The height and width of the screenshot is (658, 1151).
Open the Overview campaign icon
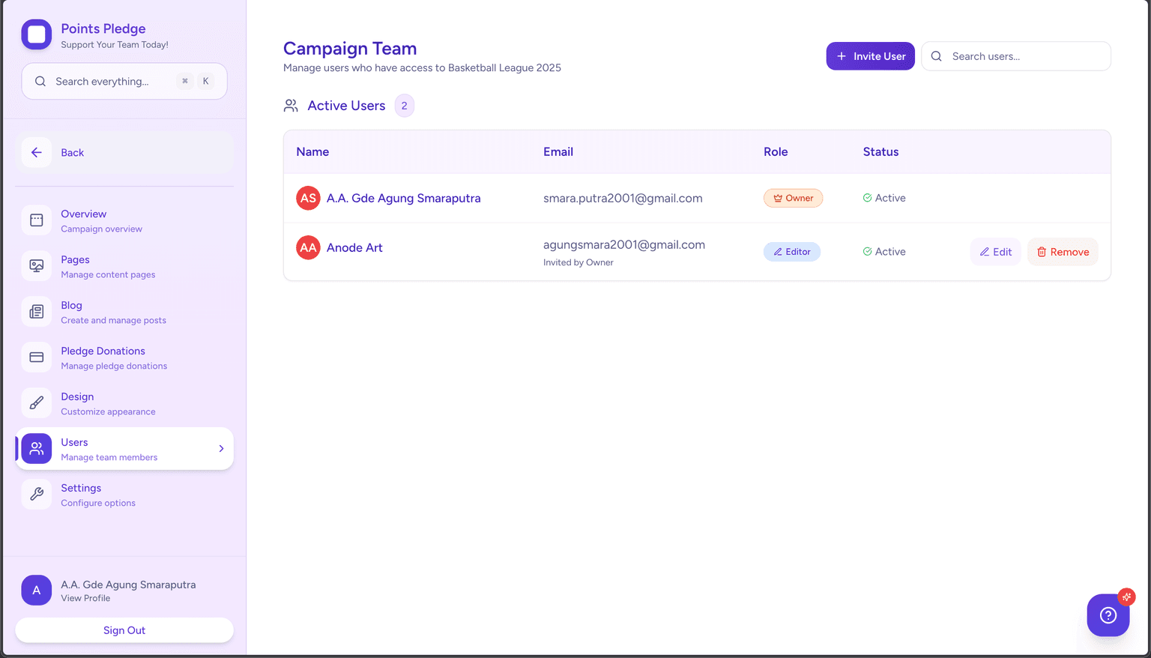point(36,220)
